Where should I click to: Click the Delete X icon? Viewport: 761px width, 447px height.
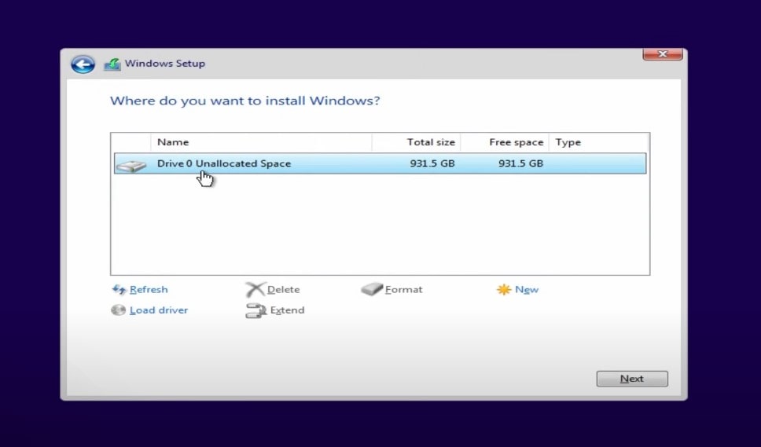click(255, 290)
